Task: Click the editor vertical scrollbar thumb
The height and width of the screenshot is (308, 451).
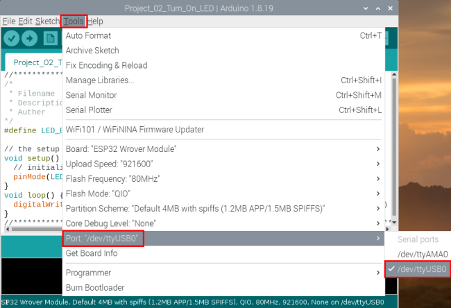Action: point(394,146)
